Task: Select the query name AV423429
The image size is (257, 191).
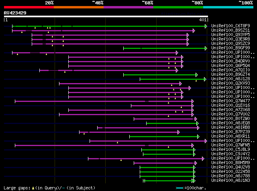Action: (x=15, y=13)
